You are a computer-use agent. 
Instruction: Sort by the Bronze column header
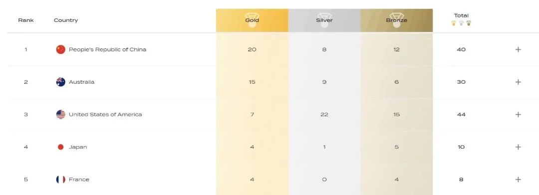click(x=396, y=20)
